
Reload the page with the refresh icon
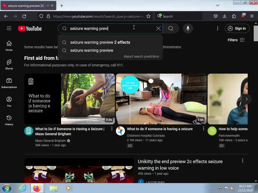coord(24,16)
